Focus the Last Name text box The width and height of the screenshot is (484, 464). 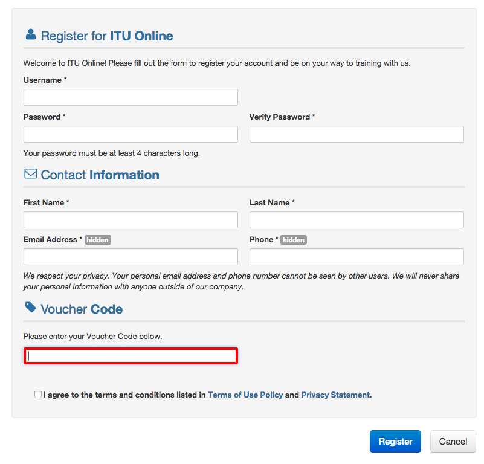[357, 220]
